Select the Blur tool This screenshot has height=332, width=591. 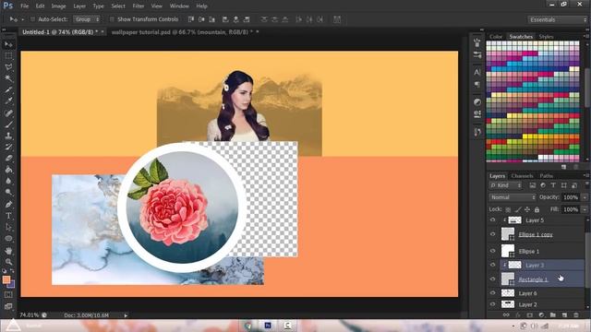pyautogui.click(x=8, y=181)
